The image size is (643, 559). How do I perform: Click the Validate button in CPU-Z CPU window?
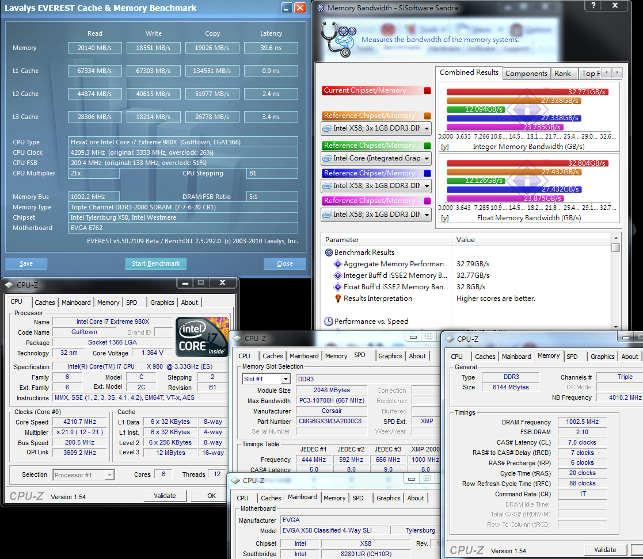[165, 496]
